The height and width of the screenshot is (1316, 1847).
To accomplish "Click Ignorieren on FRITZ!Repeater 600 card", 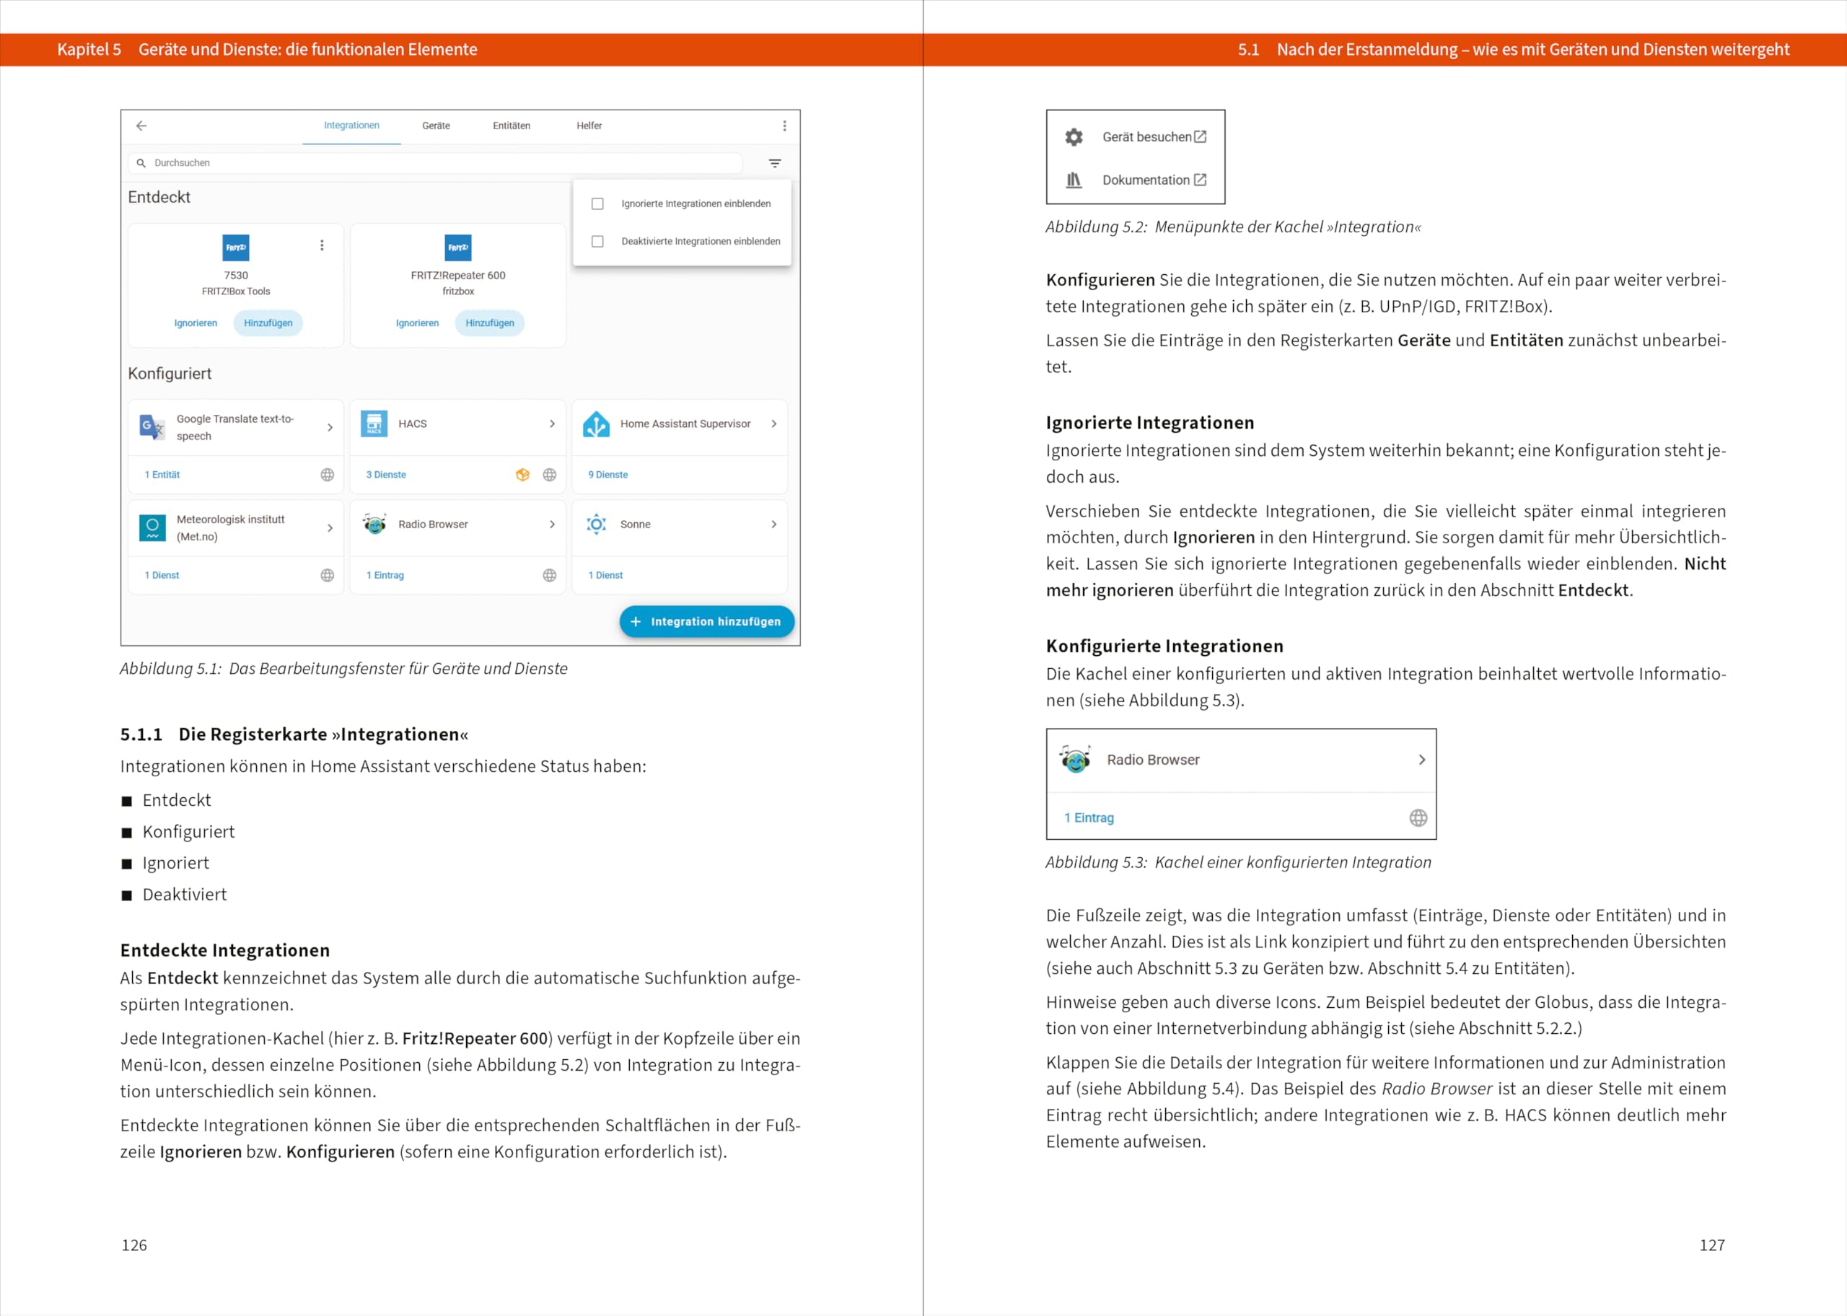I will (x=417, y=323).
